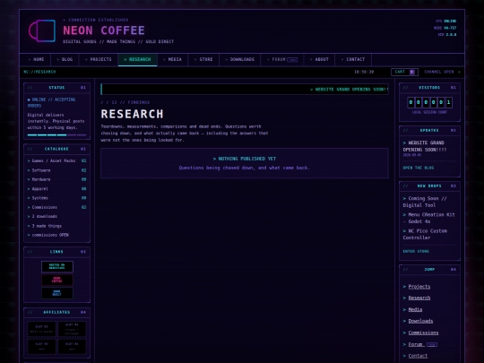484x363 pixels.
Task: Go to the Downloads tab
Action: coord(240,59)
